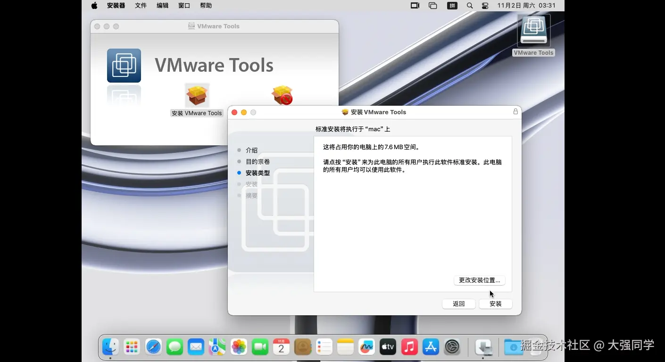The width and height of the screenshot is (665, 362).
Task: Open Notes from the Dock
Action: point(345,347)
